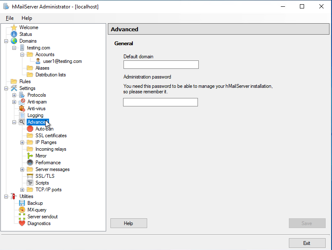Click the Aliases folder icon
Screen dimensions: 332x250
pos(30,68)
